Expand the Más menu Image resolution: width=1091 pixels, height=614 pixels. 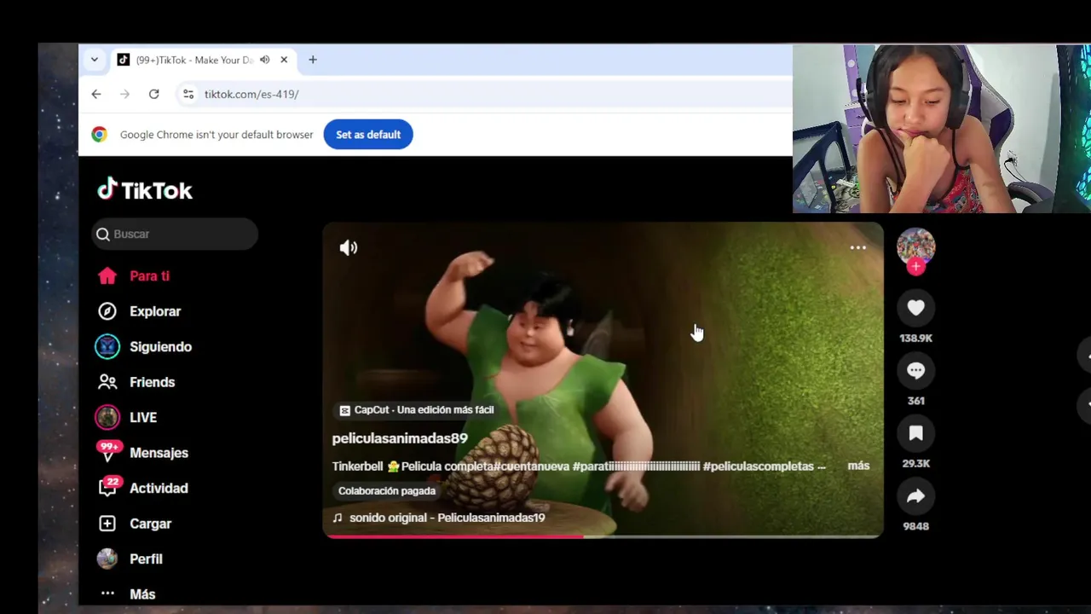(x=127, y=594)
